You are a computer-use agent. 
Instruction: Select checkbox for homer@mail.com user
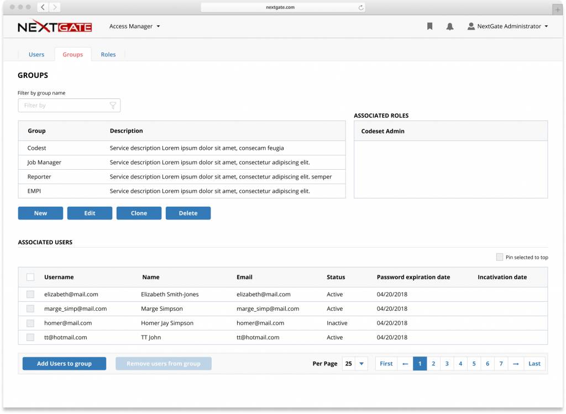click(30, 323)
